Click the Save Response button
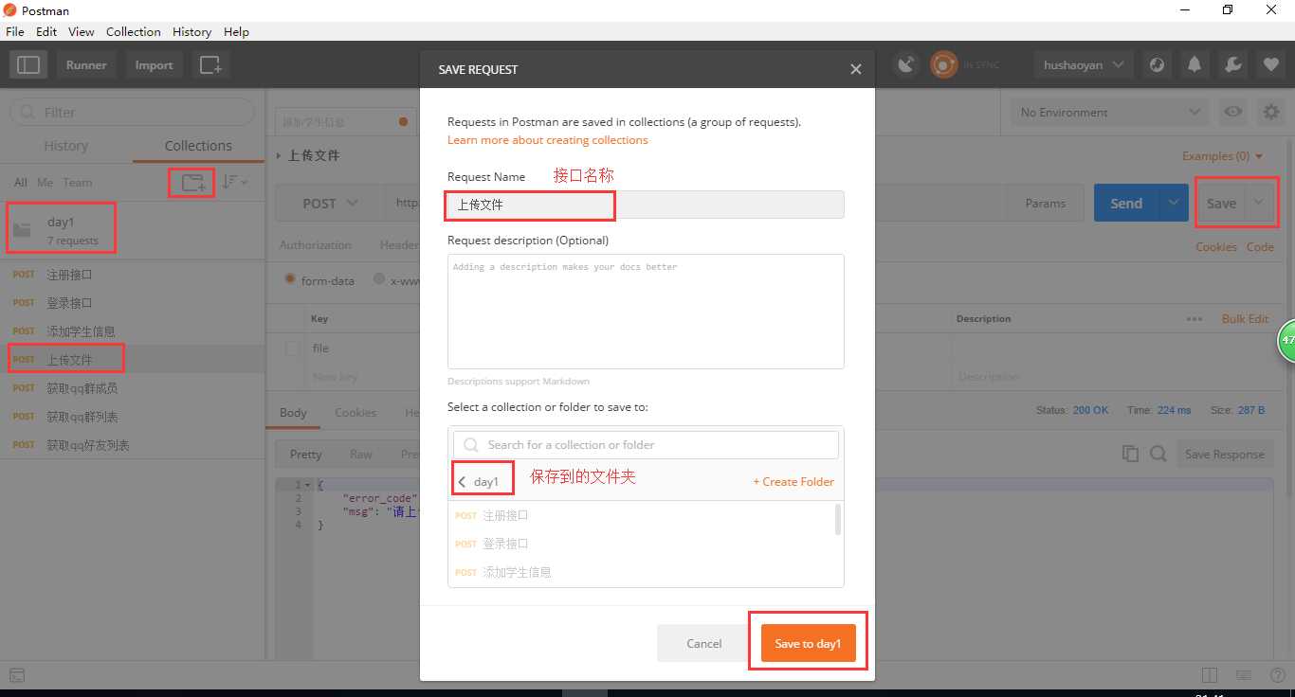 click(1224, 454)
